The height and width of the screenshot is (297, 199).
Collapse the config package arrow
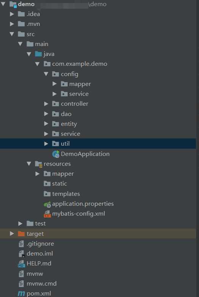pyautogui.click(x=46, y=74)
